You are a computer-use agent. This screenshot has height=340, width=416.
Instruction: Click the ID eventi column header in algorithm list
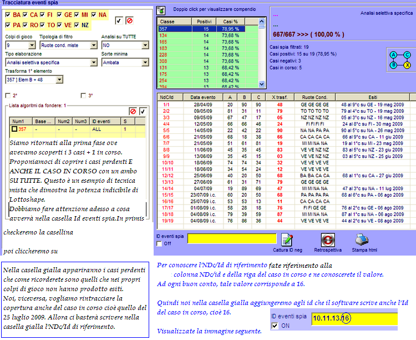[105, 121]
